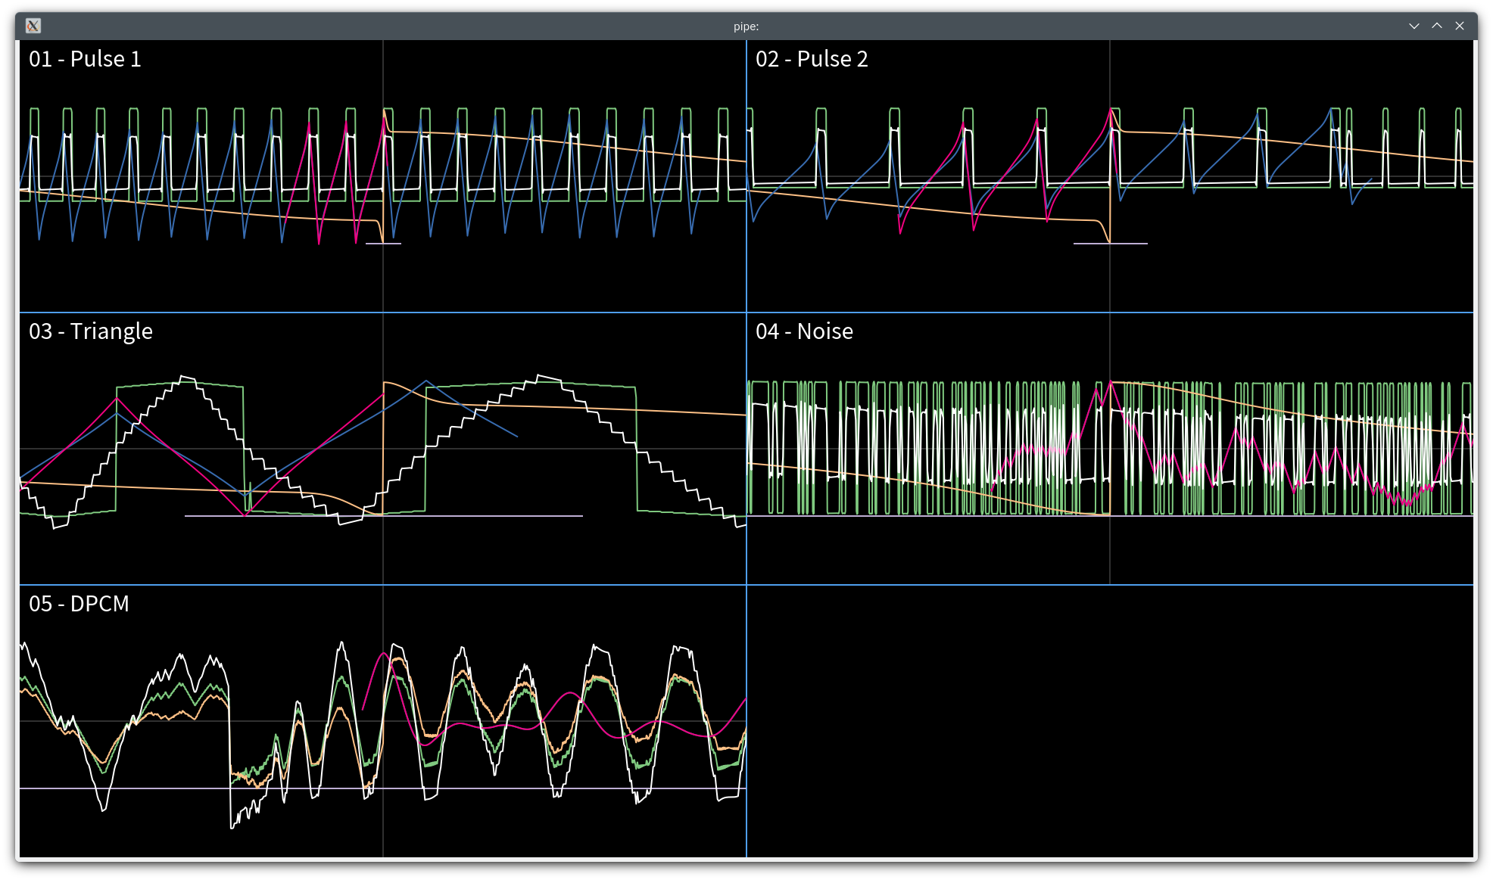Screen dimensions: 1493x880
Task: Select the "05 - DPCM" channel label
Action: [78, 604]
